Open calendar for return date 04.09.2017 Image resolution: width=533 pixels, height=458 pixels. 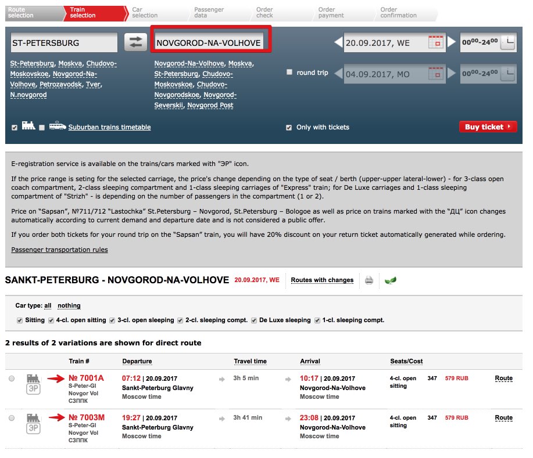tap(436, 74)
